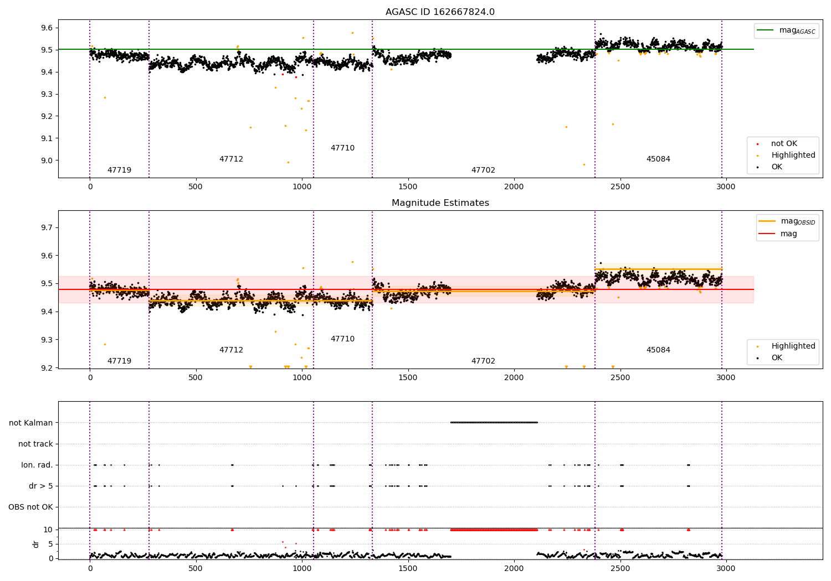Click the 9.2 y-tick in the middle plot
Image resolution: width=831 pixels, height=581 pixels.
coord(46,368)
